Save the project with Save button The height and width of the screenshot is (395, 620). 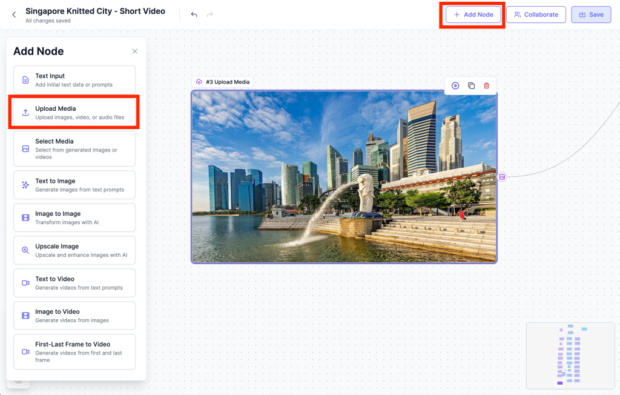pyautogui.click(x=590, y=15)
